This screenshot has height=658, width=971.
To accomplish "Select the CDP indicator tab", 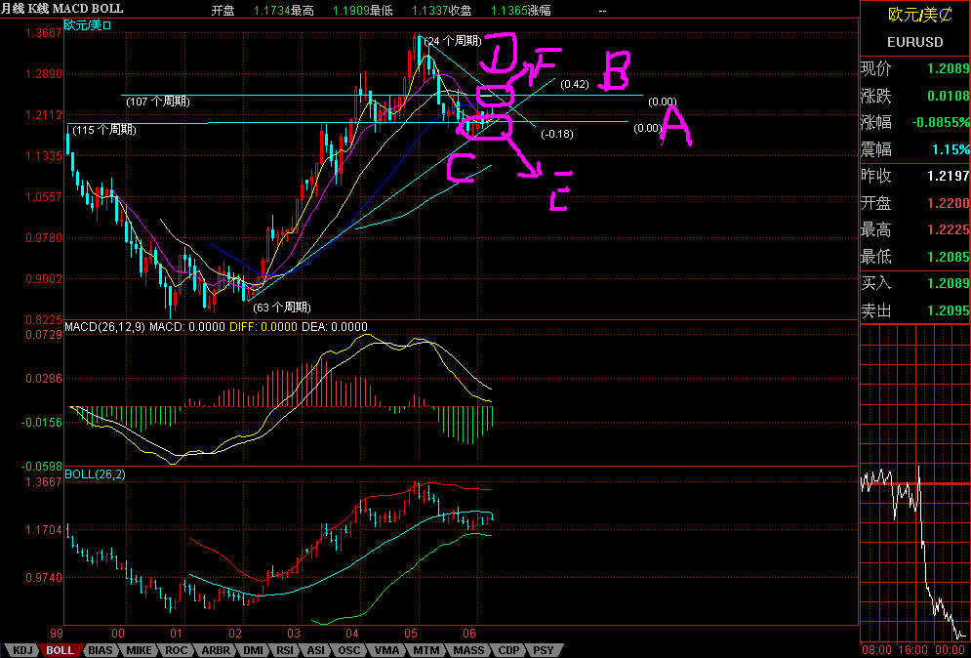I will click(508, 650).
